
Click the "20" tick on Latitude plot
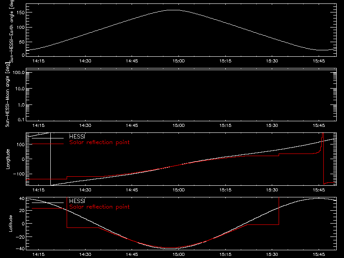pos(22,211)
